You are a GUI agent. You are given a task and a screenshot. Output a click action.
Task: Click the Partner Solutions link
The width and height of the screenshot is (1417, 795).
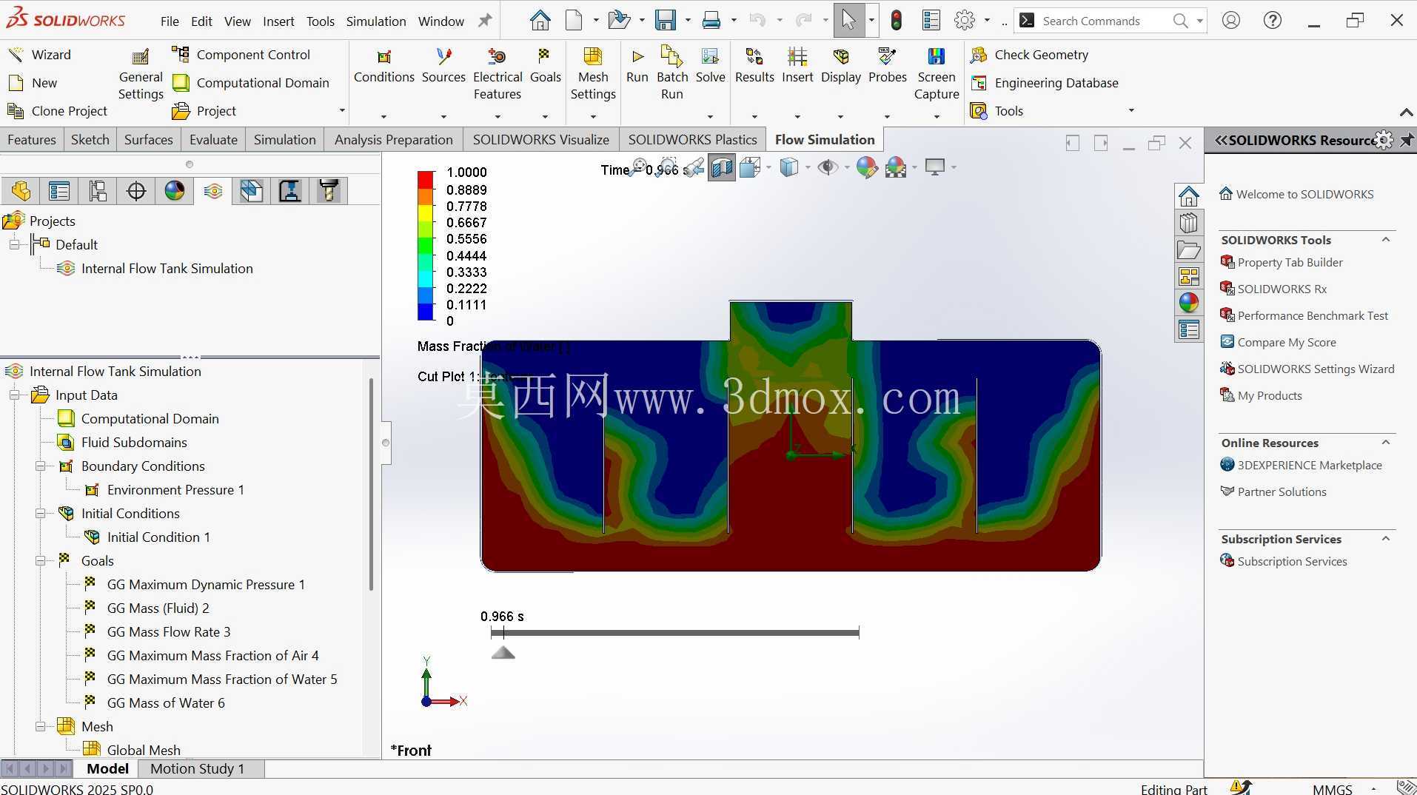pyautogui.click(x=1273, y=492)
